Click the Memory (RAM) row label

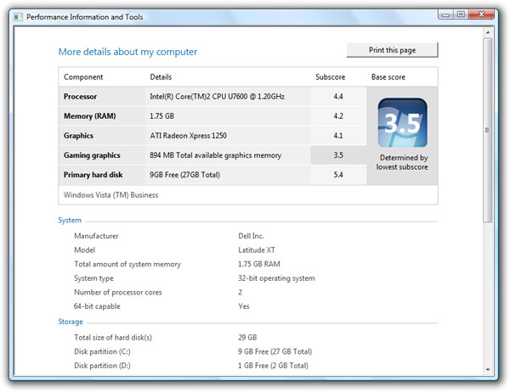[90, 116]
